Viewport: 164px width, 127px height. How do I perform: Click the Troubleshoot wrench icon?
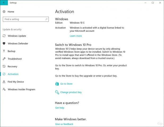pos(4,59)
